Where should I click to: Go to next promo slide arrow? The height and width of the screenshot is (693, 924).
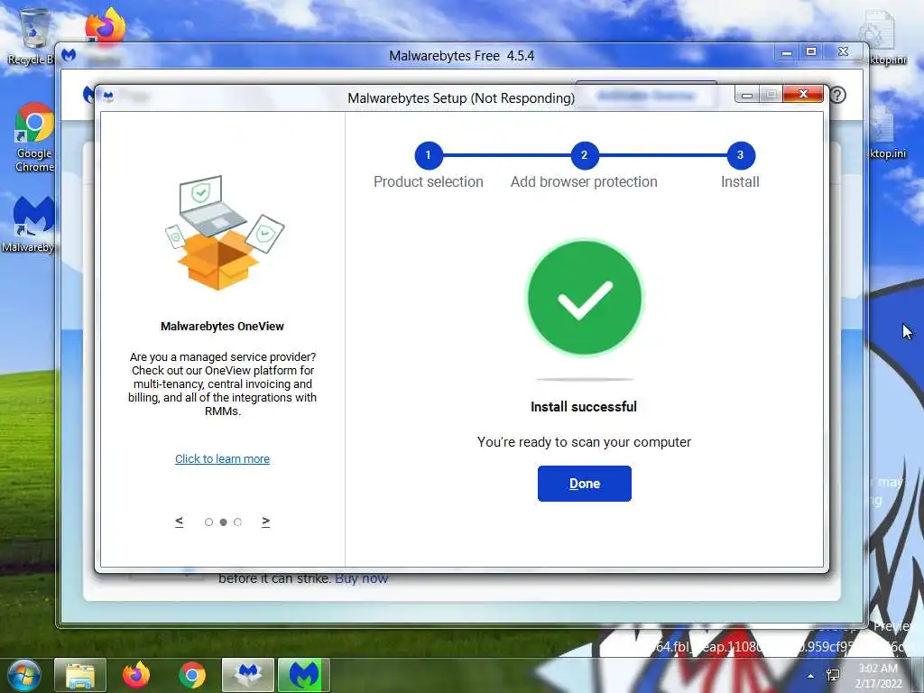click(266, 521)
